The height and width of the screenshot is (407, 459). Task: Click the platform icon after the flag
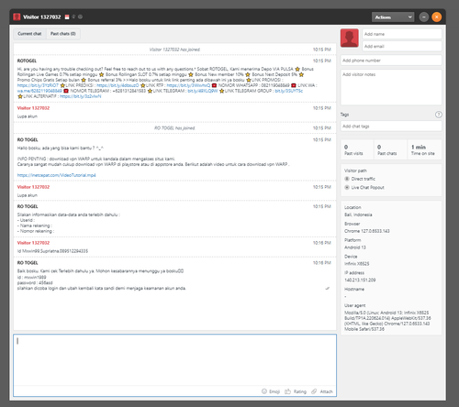pos(73,16)
